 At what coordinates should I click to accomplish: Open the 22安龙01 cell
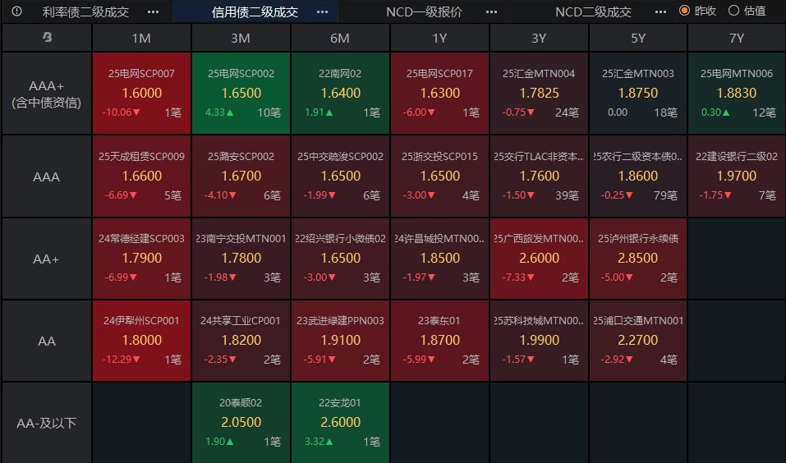coord(340,423)
